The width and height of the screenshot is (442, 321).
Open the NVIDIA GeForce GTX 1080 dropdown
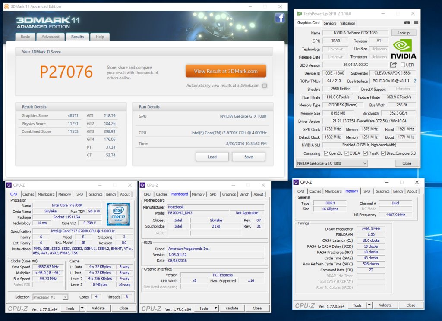coord(331,163)
